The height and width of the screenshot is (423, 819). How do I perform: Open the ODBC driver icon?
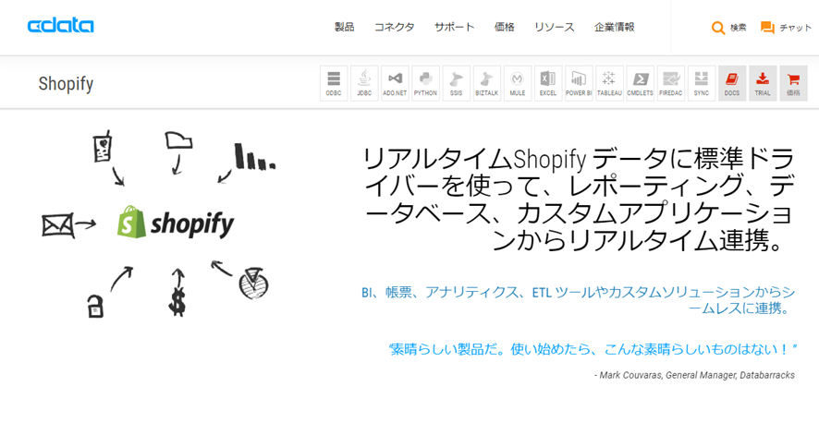click(x=334, y=83)
